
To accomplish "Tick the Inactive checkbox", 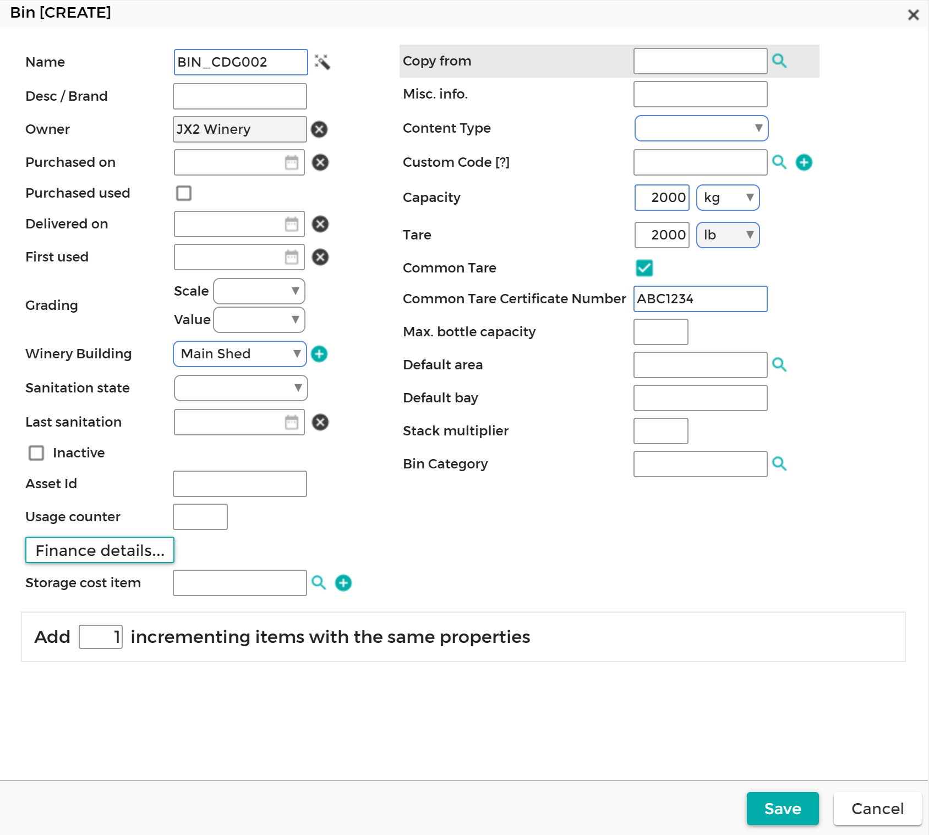I will tap(36, 453).
